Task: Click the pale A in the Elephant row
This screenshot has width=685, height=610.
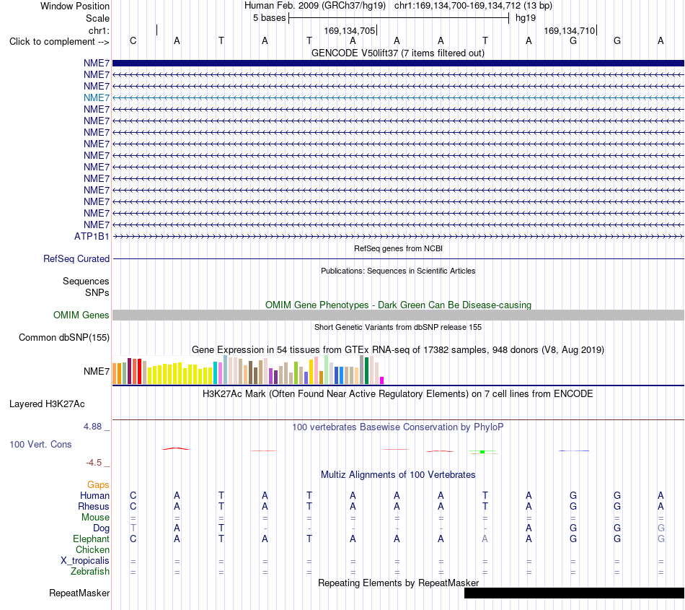Action: point(485,539)
